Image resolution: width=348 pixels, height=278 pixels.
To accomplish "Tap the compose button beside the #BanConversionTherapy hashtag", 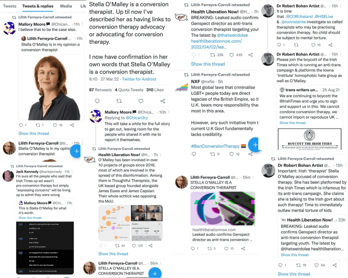I will (x=254, y=145).
